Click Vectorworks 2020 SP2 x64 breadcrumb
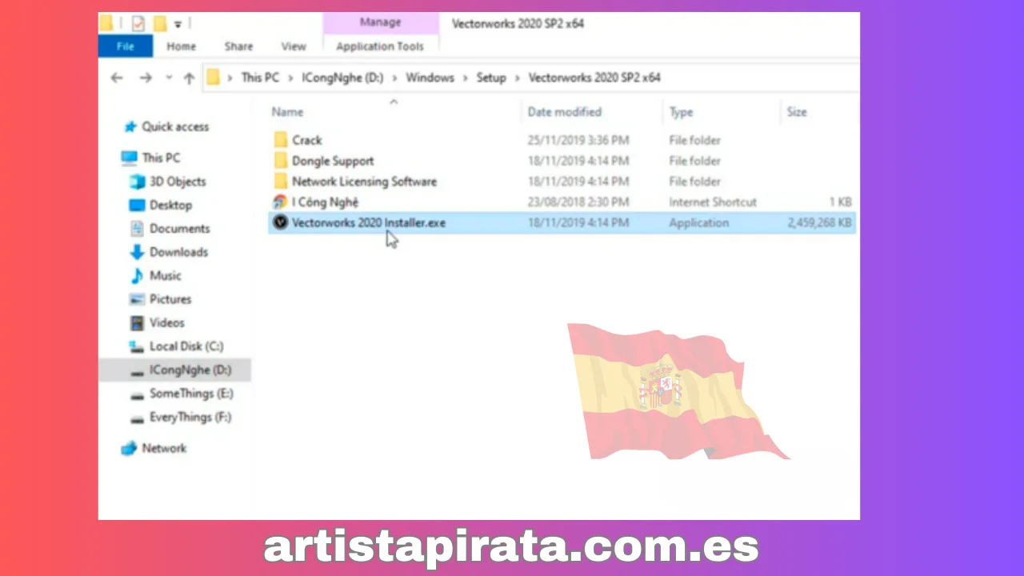The image size is (1024, 576). point(594,78)
